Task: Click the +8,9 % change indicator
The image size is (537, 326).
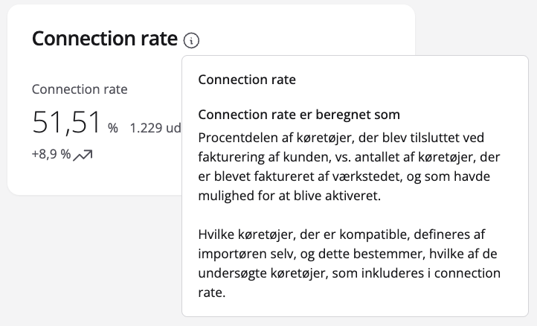Action: coord(51,155)
